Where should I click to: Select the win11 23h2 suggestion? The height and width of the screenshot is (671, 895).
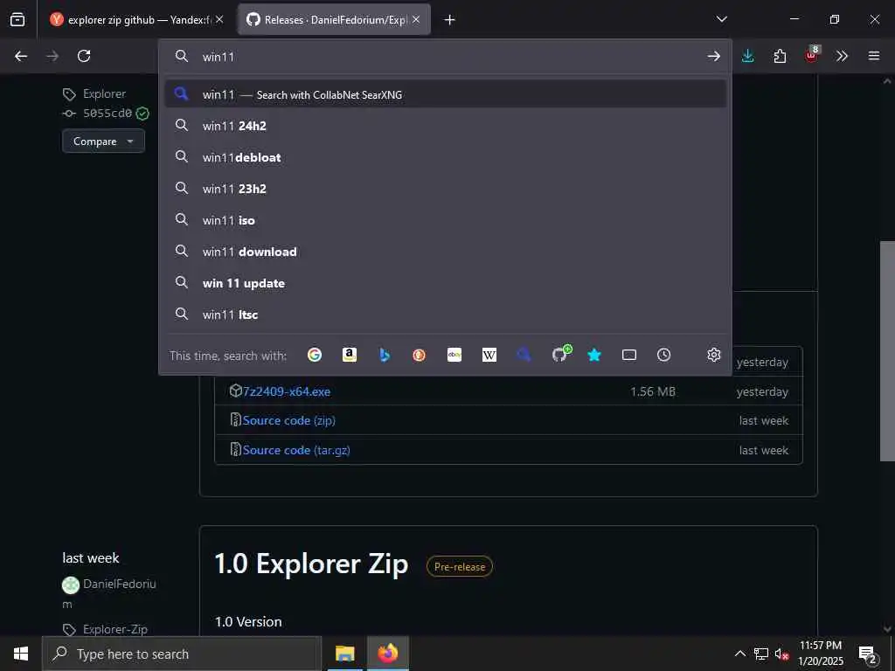(445, 189)
